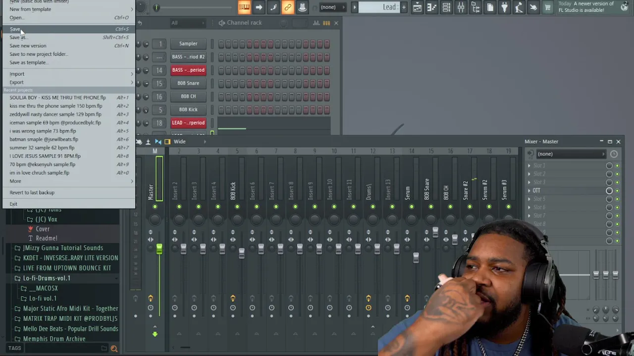Image resolution: width=634 pixels, height=356 pixels.
Task: Mute the 808 Kick mixer track LED
Action: click(237, 207)
